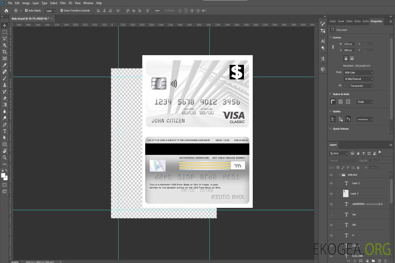Open the Transparent fill dropdown
This screenshot has width=395, height=263.
click(x=361, y=86)
